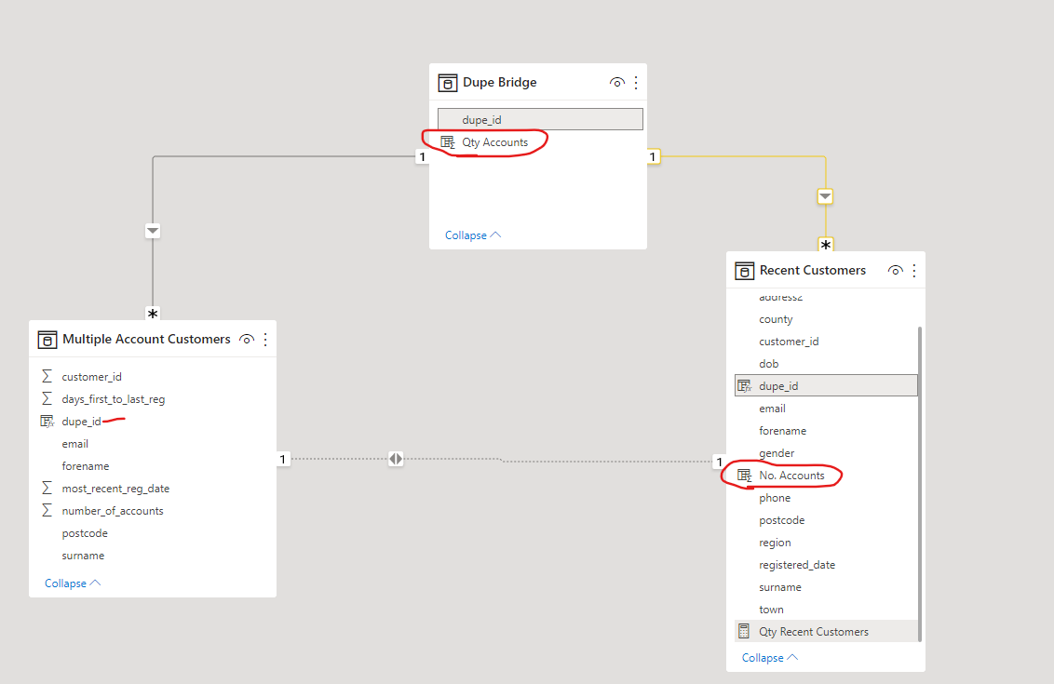Click the Recent Customers table icon

point(744,271)
